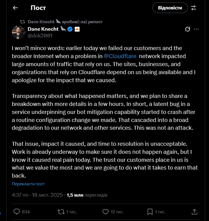This screenshot has height=221, width=209.
Task: Share the post via the upload arrow icon
Action: pos(194,212)
